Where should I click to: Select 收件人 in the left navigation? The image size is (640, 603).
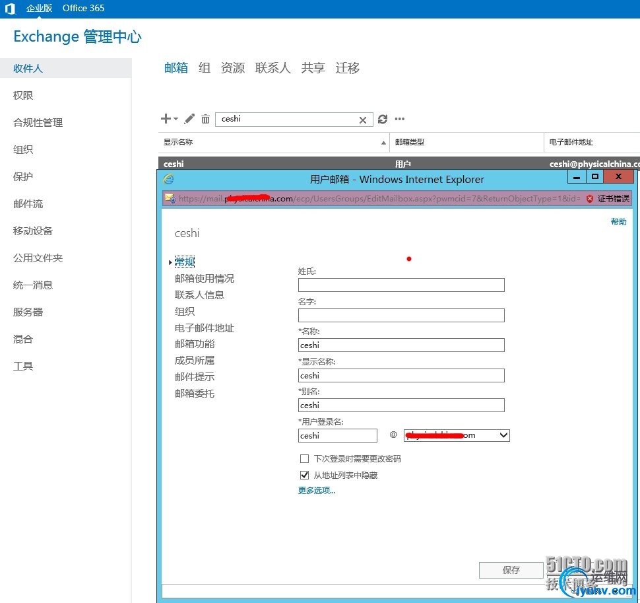click(x=66, y=68)
